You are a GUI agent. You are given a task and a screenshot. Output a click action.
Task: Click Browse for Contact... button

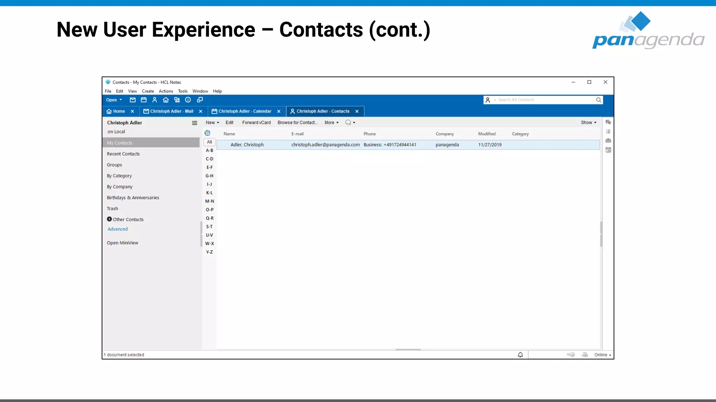pyautogui.click(x=298, y=122)
